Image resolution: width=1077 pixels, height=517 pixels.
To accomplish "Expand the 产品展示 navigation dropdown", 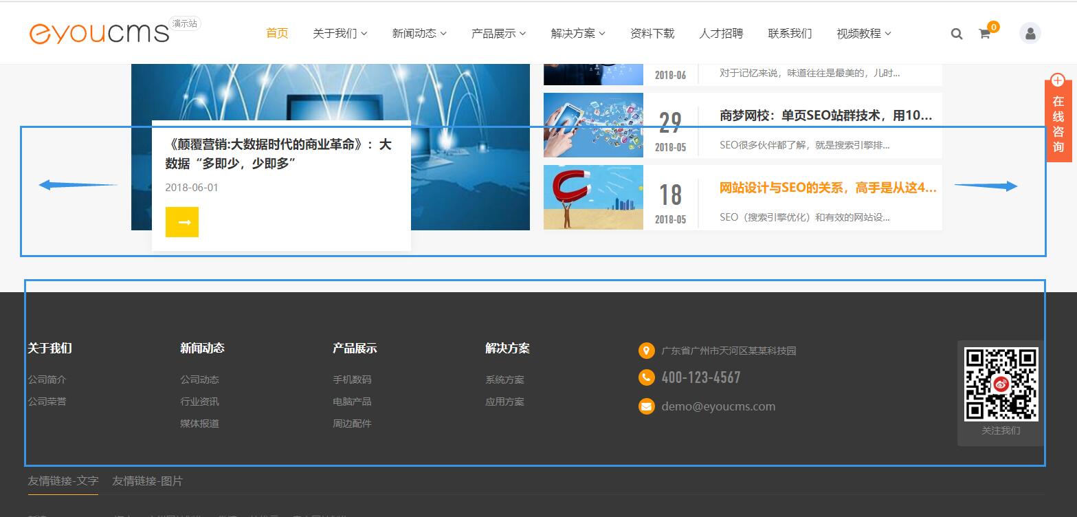I will click(498, 33).
